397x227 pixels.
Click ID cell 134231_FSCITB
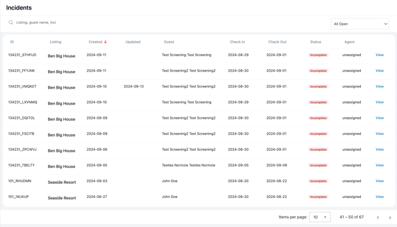tap(21, 134)
